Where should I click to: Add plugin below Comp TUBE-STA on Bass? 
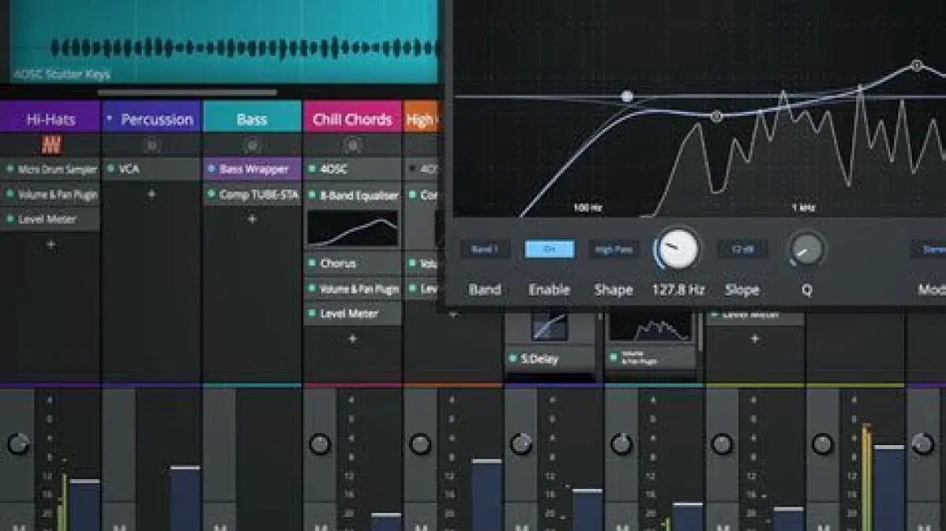pos(252,220)
